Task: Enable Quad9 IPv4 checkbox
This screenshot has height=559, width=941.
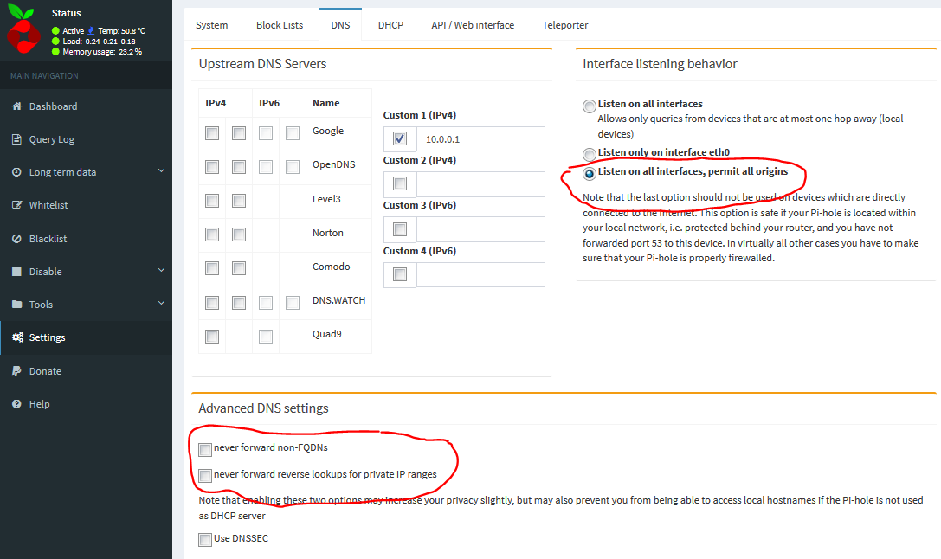Action: point(212,337)
